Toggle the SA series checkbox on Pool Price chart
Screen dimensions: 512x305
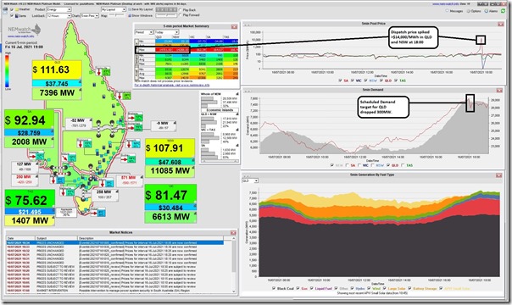click(x=340, y=80)
